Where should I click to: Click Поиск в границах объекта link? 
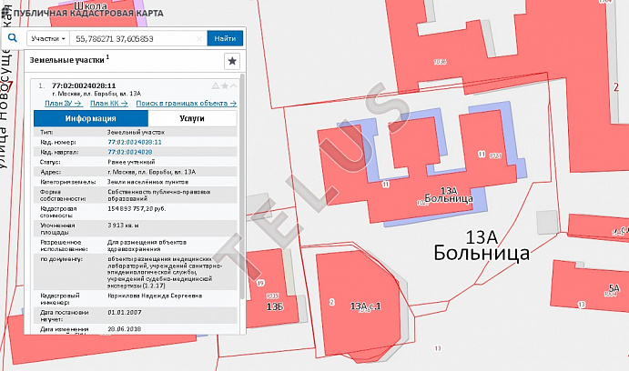(x=186, y=104)
